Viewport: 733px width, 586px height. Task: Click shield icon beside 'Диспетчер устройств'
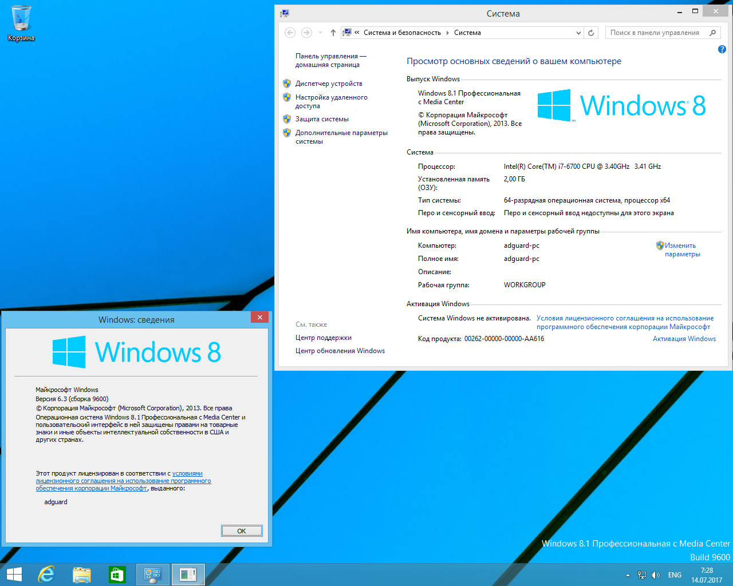point(287,84)
